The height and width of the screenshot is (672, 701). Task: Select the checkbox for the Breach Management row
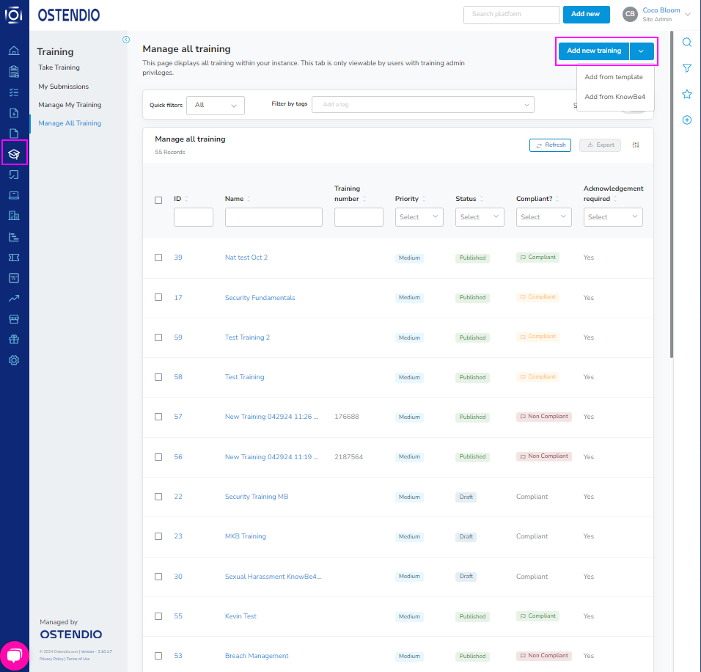coord(158,656)
